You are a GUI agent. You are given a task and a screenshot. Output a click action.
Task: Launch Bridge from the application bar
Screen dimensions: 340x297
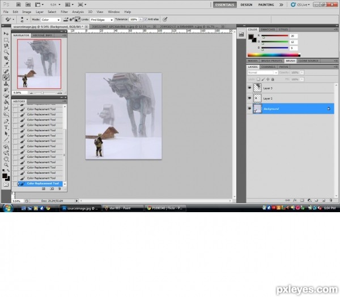[19, 5]
